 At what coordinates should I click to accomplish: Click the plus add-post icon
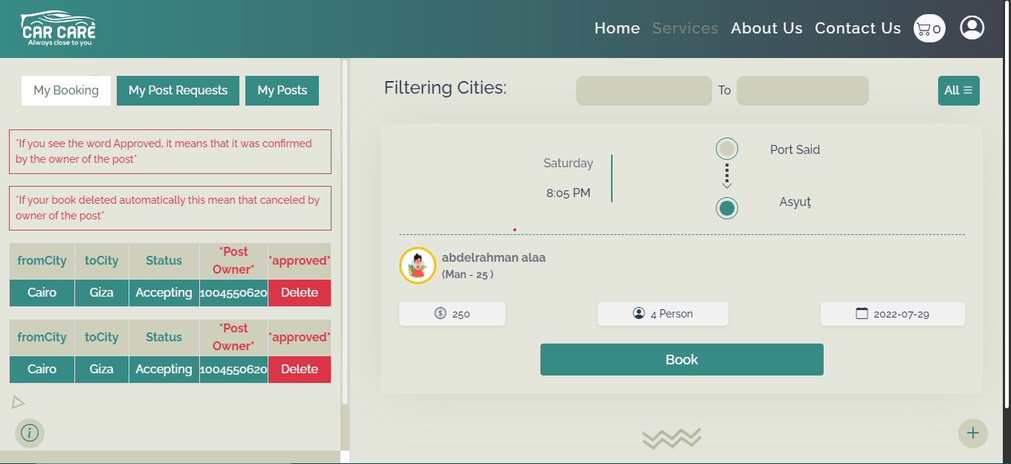coord(972,433)
